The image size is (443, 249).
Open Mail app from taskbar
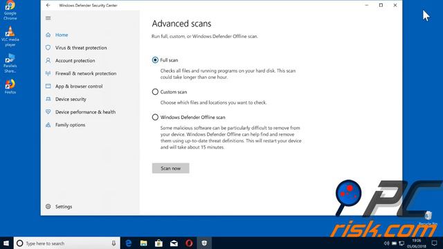tap(174, 243)
